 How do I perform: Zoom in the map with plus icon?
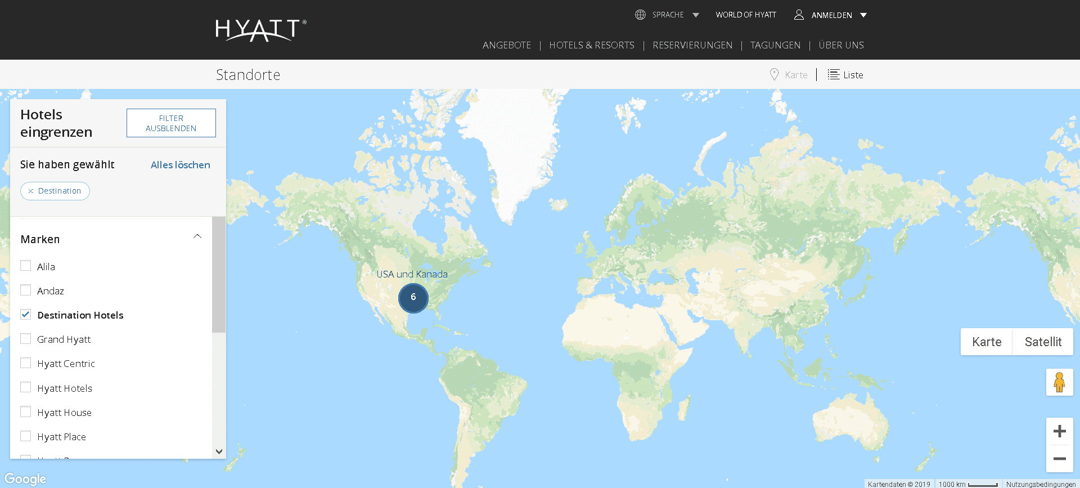pos(1059,431)
